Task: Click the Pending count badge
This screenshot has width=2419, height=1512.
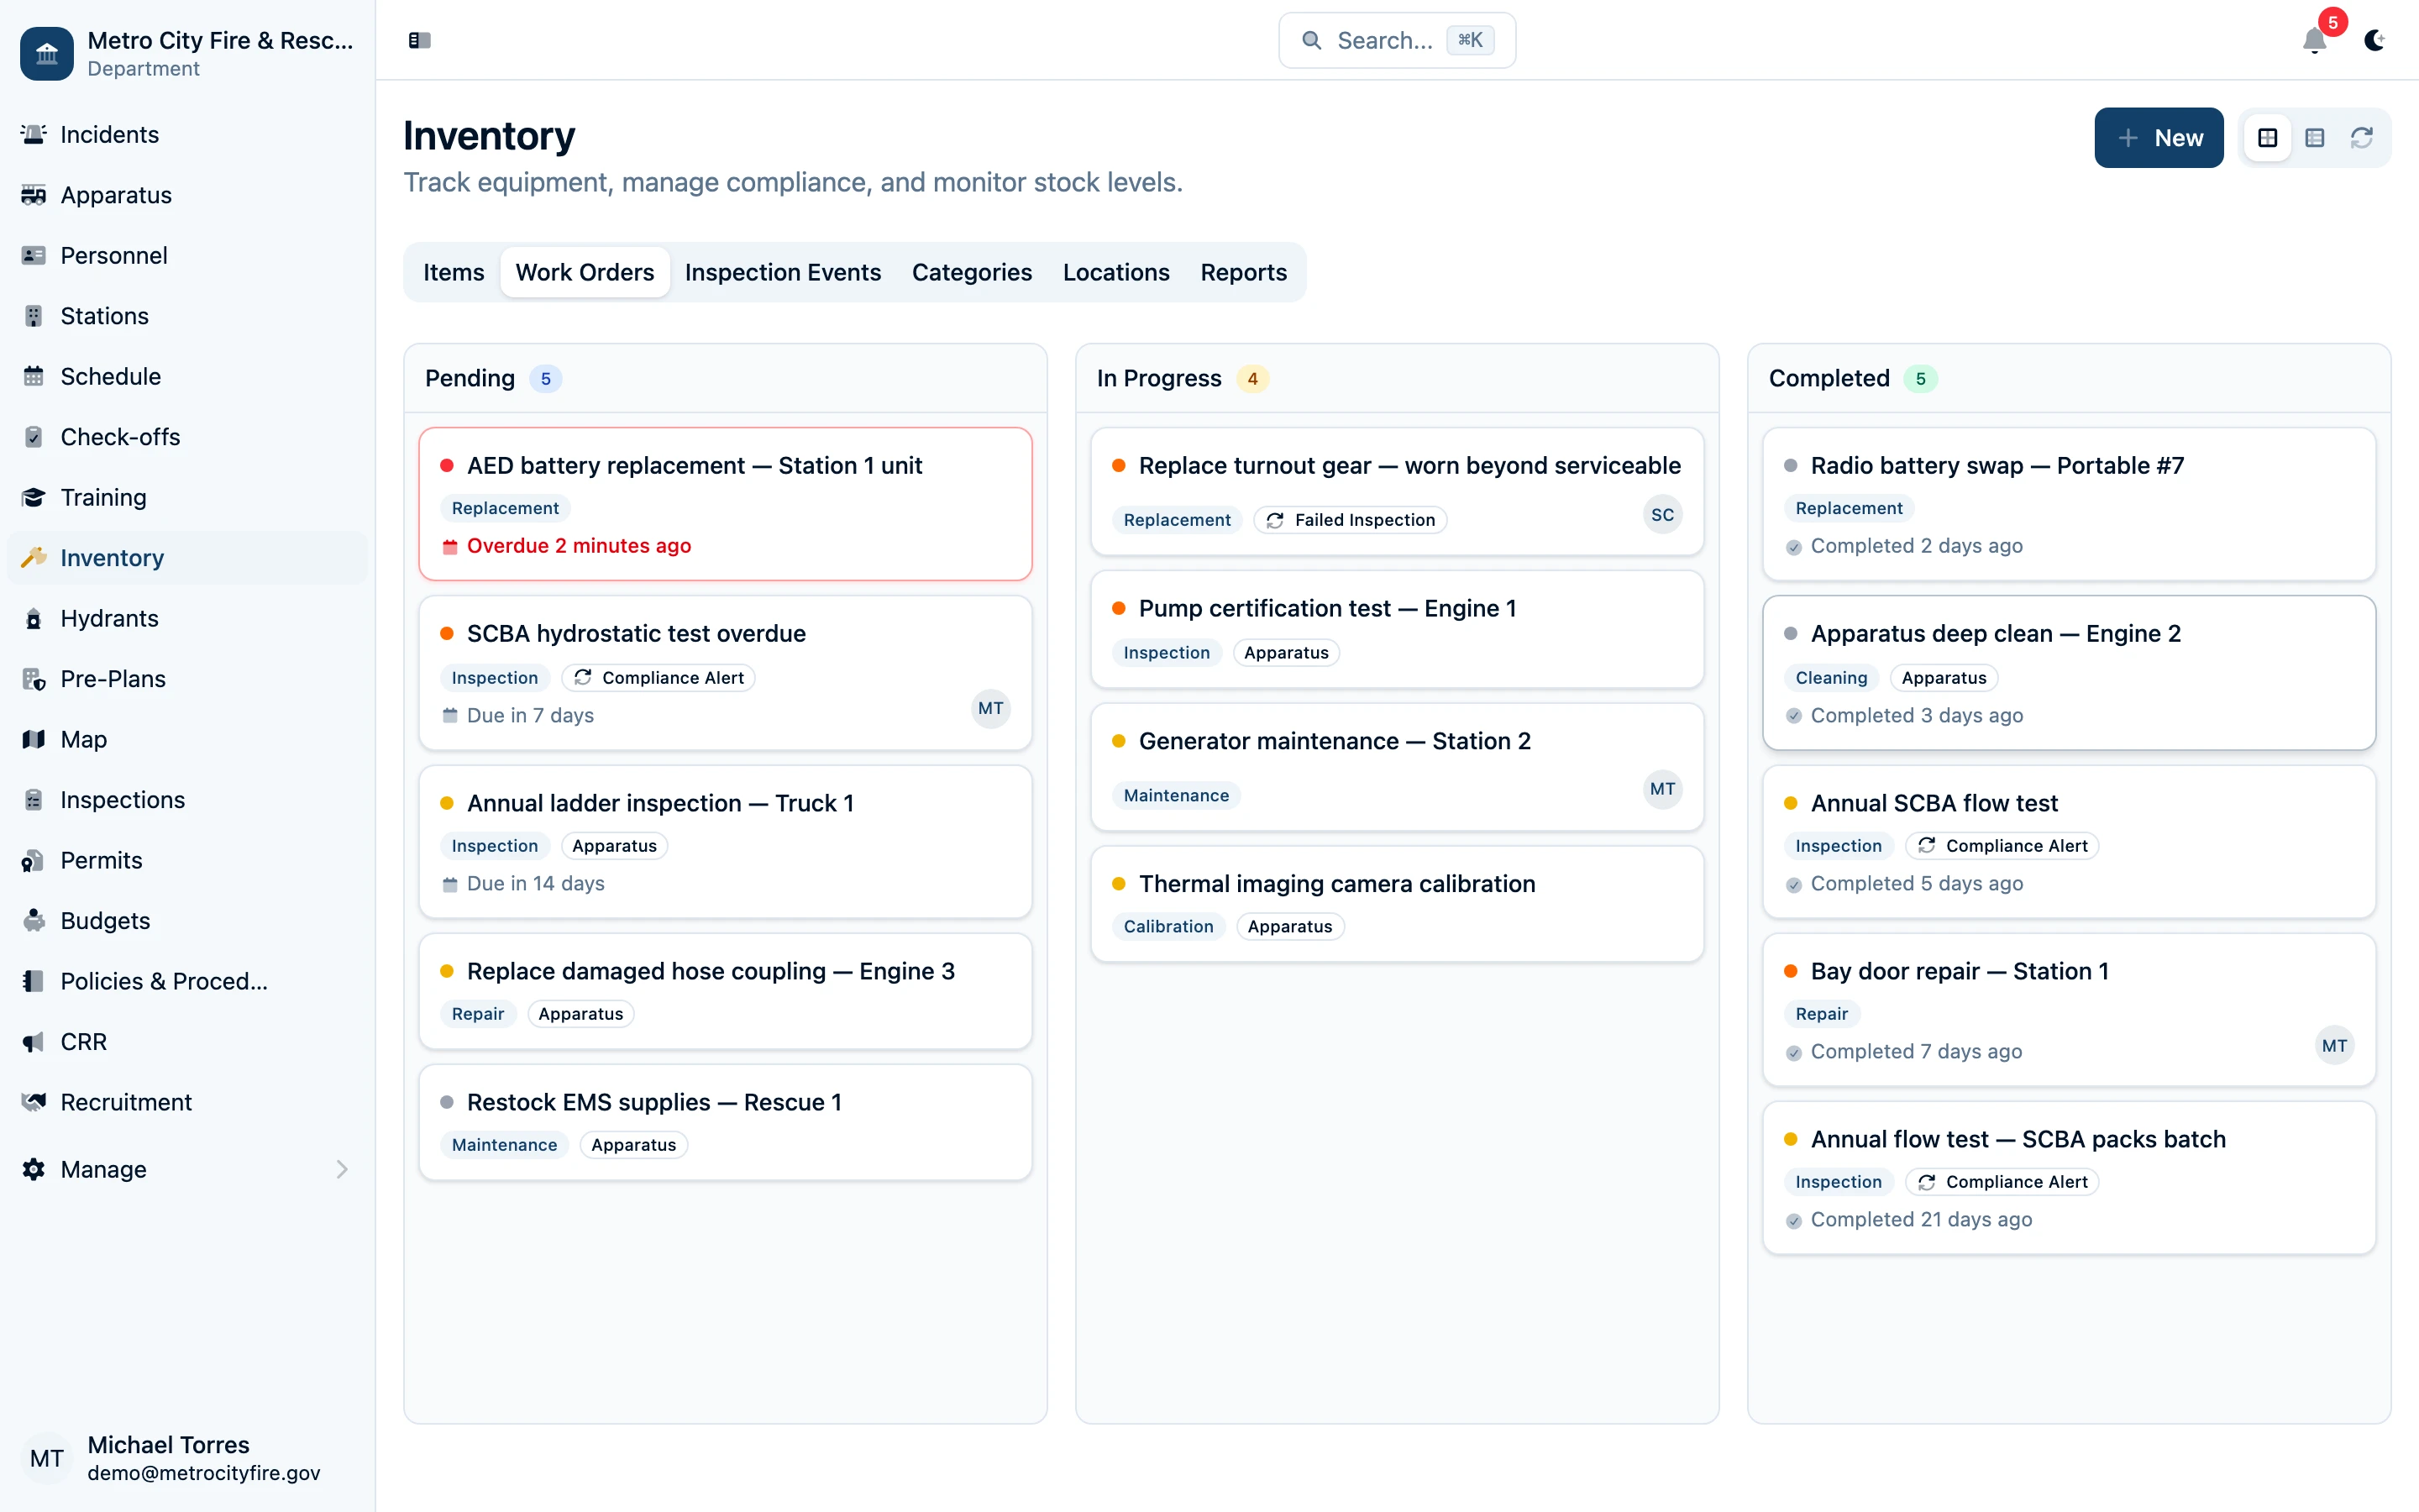Action: [x=546, y=378]
